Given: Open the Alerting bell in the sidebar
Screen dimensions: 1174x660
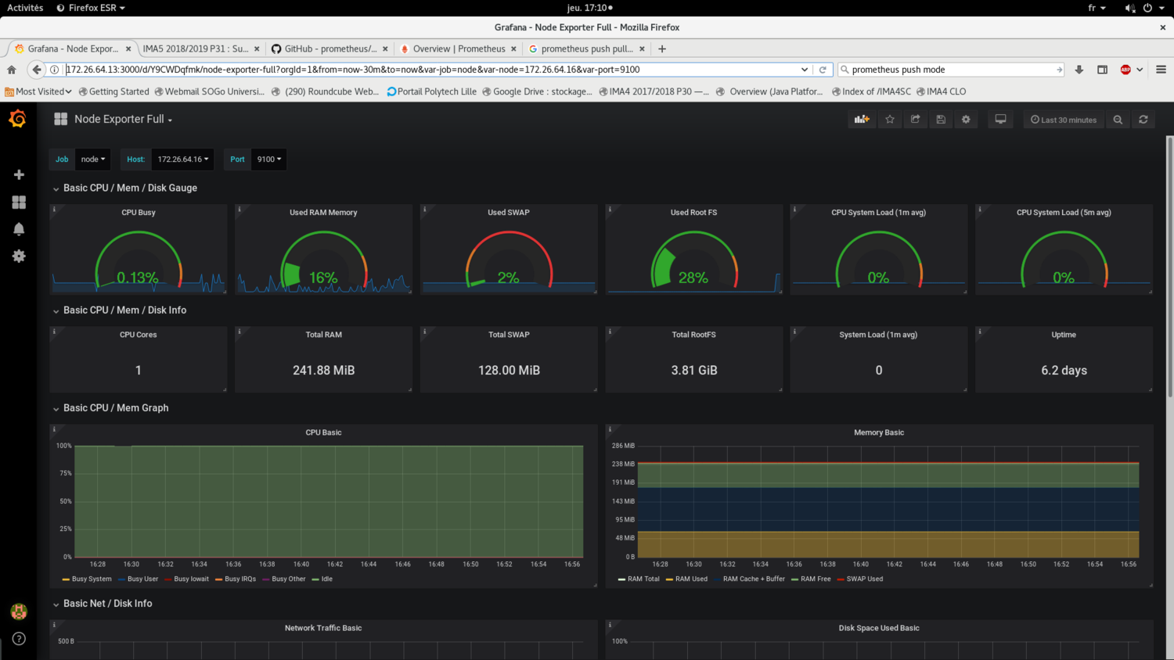Looking at the screenshot, I should pyautogui.click(x=19, y=229).
